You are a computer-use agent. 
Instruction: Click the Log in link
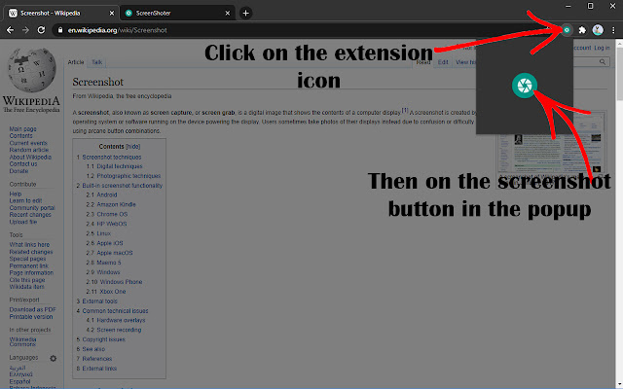pyautogui.click(x=602, y=48)
